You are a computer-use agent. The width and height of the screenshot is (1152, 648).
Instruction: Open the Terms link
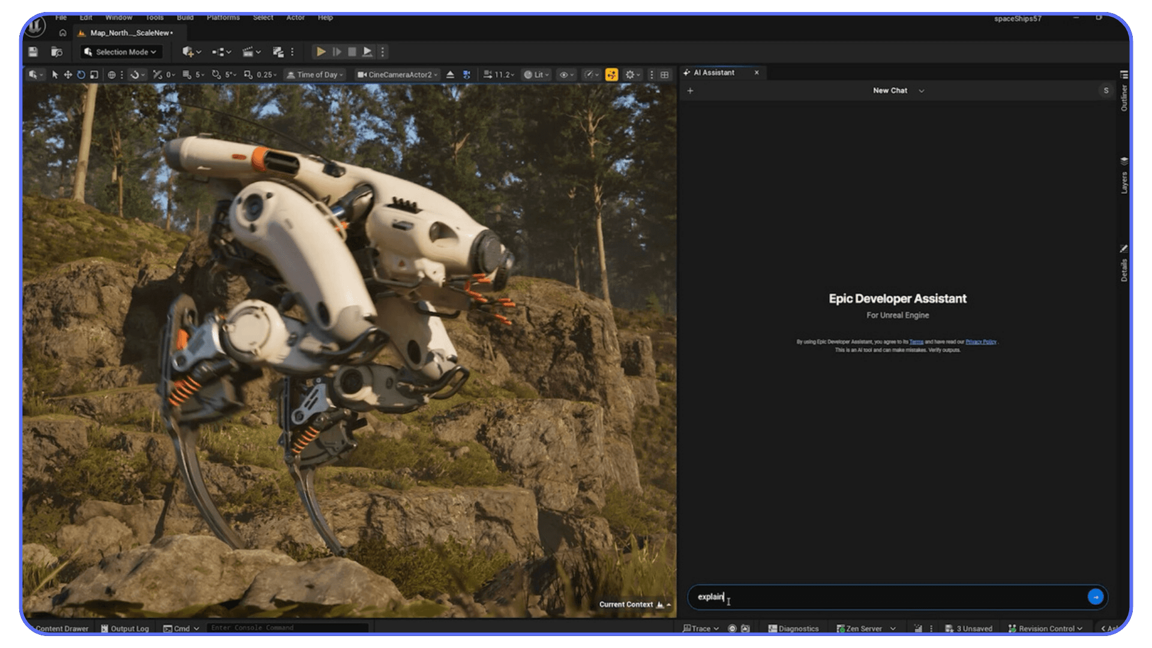tap(916, 342)
